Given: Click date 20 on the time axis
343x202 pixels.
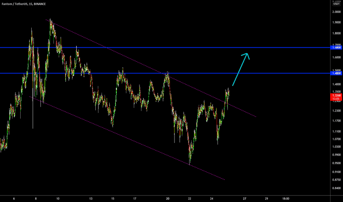Looking at the screenshot, I should point(167,199).
